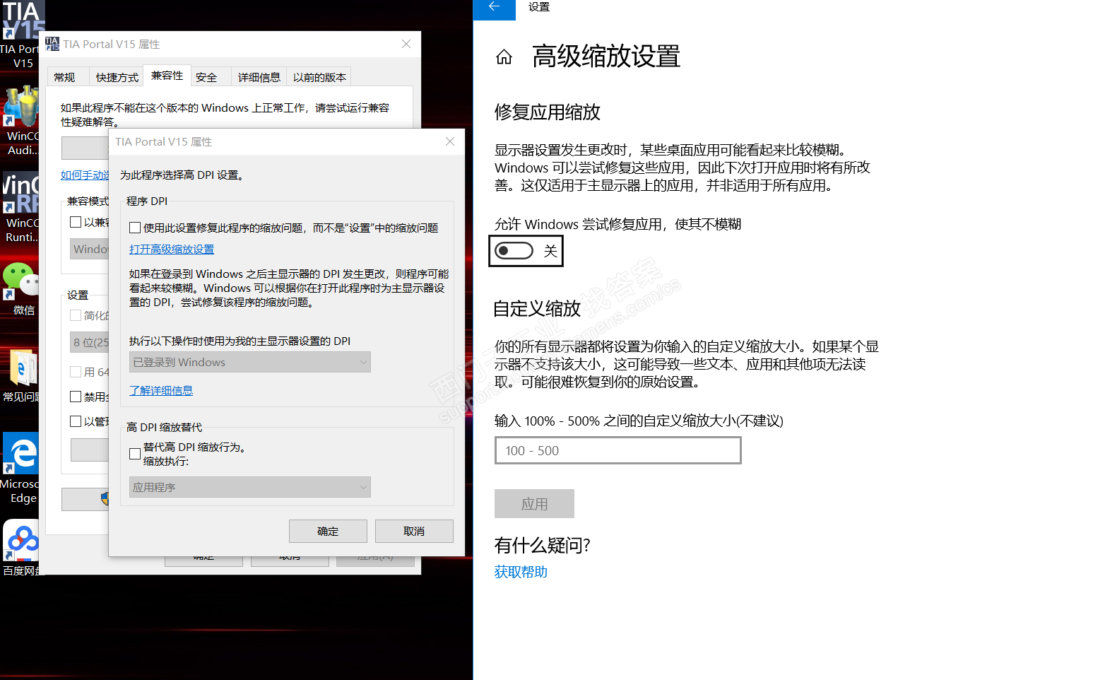The image size is (1105, 680).
Task: Click the Settings home icon
Action: point(504,57)
